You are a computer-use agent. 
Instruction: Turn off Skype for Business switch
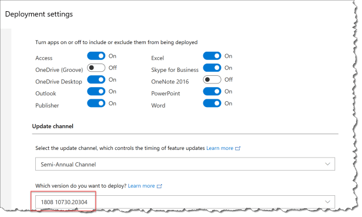(212, 68)
